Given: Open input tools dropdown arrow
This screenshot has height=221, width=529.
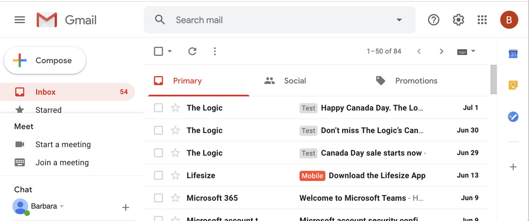Looking at the screenshot, I should pos(473,51).
